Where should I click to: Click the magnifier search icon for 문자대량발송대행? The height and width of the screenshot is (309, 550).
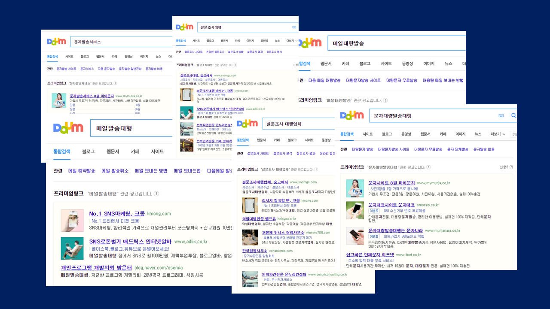(x=513, y=116)
